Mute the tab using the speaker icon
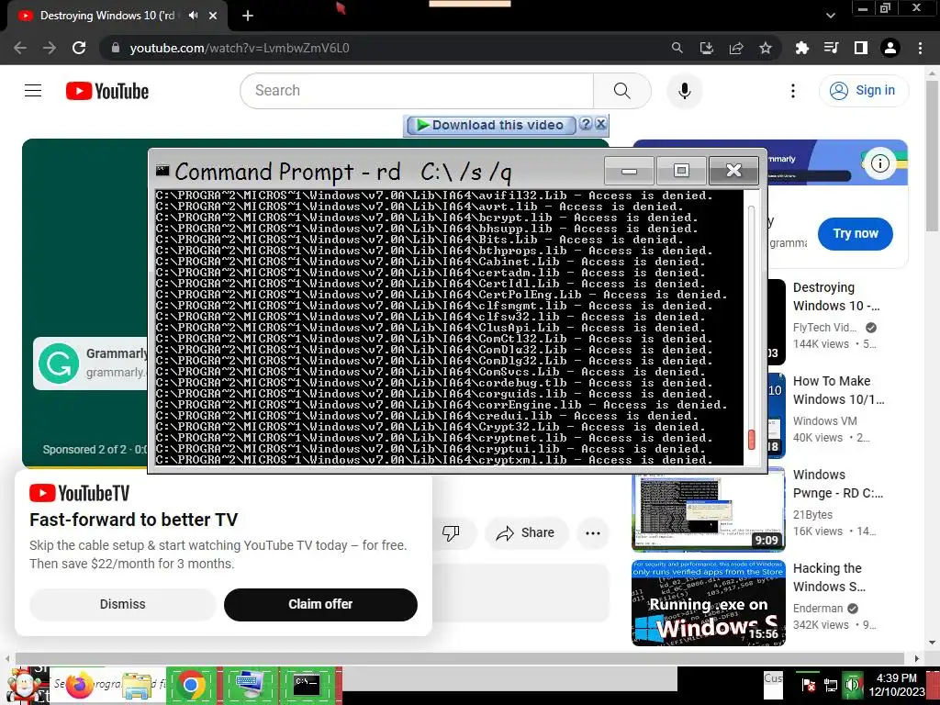 [193, 16]
